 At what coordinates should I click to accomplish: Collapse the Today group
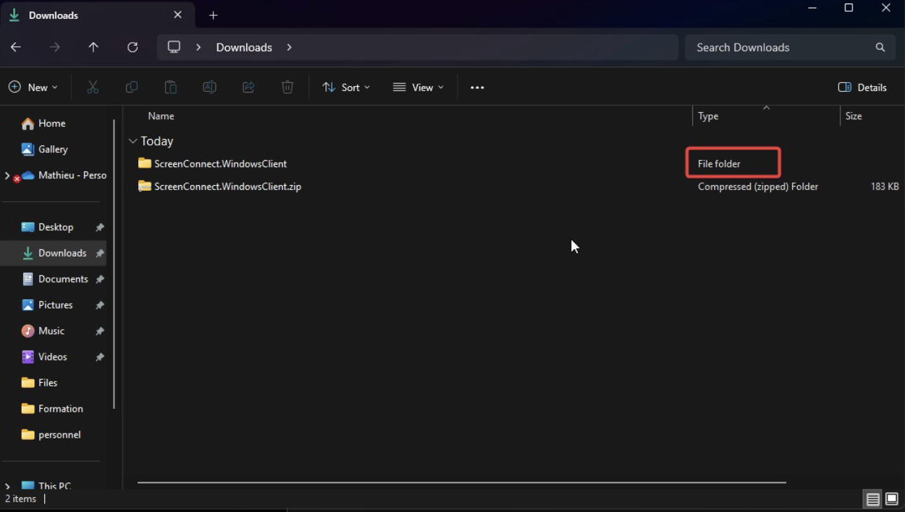133,140
